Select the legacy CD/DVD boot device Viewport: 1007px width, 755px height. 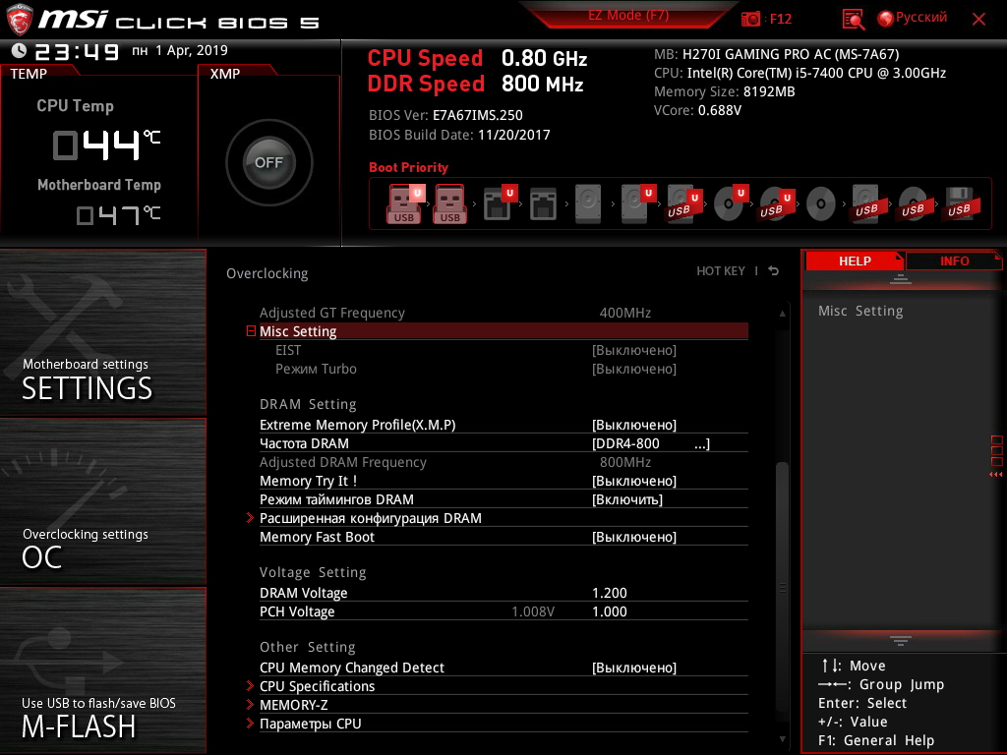tap(821, 204)
